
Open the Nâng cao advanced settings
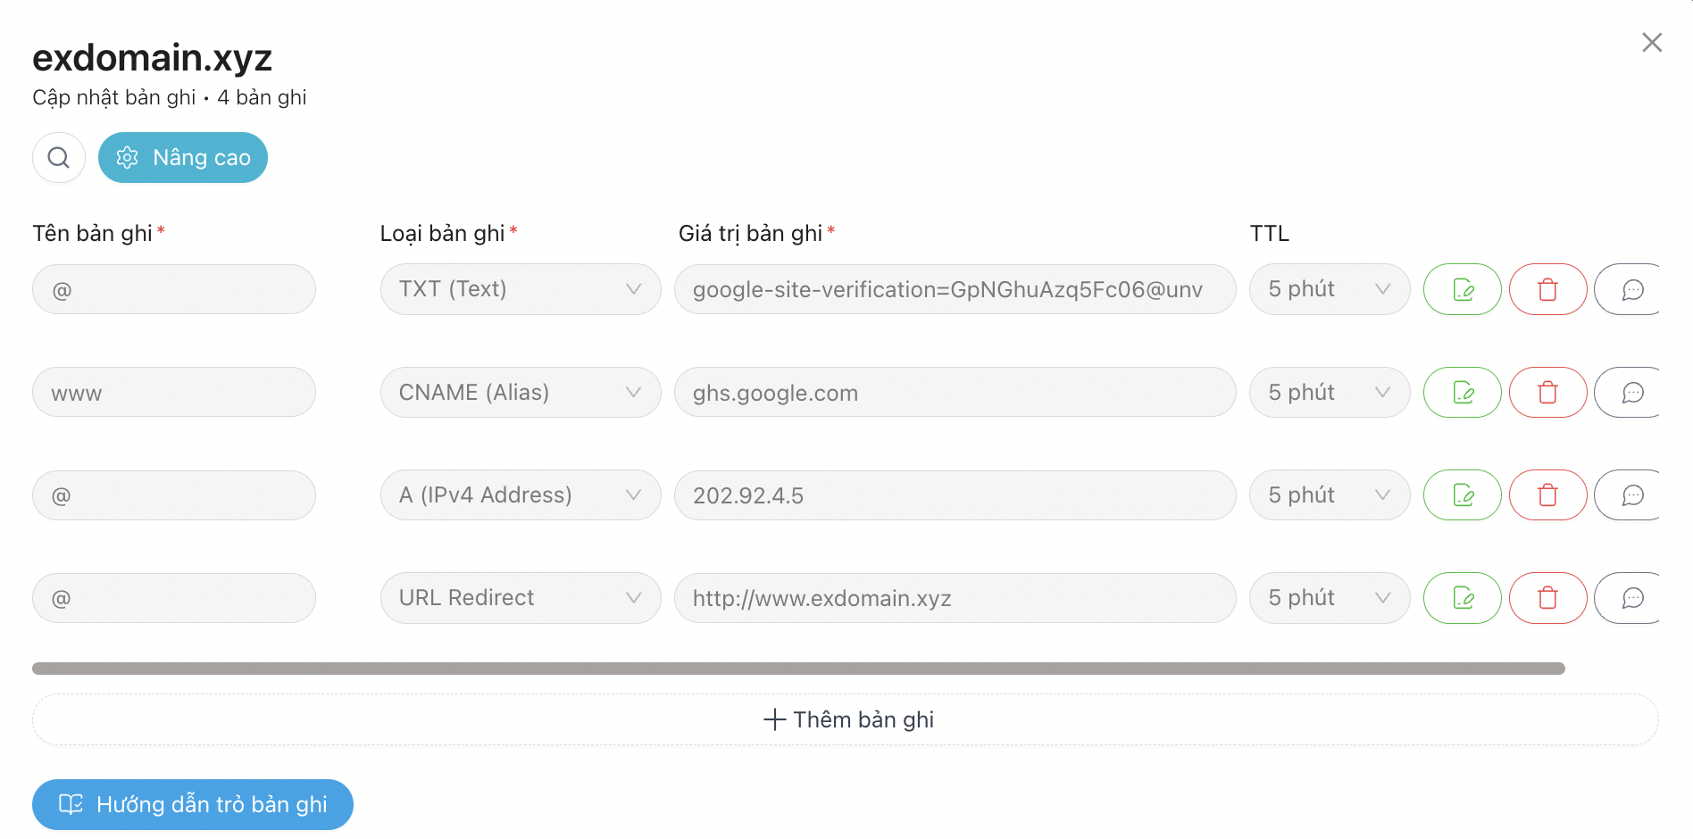click(183, 158)
